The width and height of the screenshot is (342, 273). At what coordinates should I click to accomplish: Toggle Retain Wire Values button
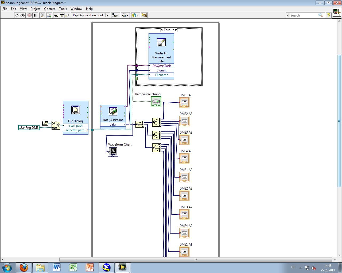click(49, 15)
